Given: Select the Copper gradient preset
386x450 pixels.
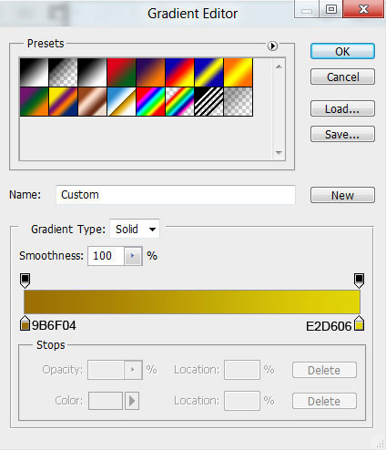Looking at the screenshot, I should coord(92,101).
